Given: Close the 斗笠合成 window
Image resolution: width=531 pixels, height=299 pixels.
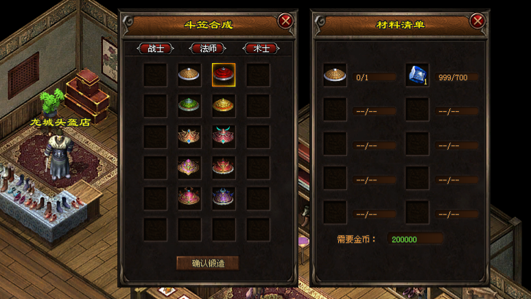Looking at the screenshot, I should (285, 21).
